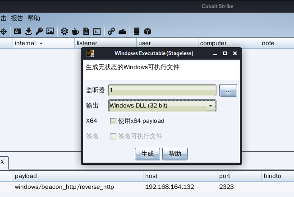
Task: Open the targets ID-card toolbar icon
Action: pyautogui.click(x=18, y=31)
